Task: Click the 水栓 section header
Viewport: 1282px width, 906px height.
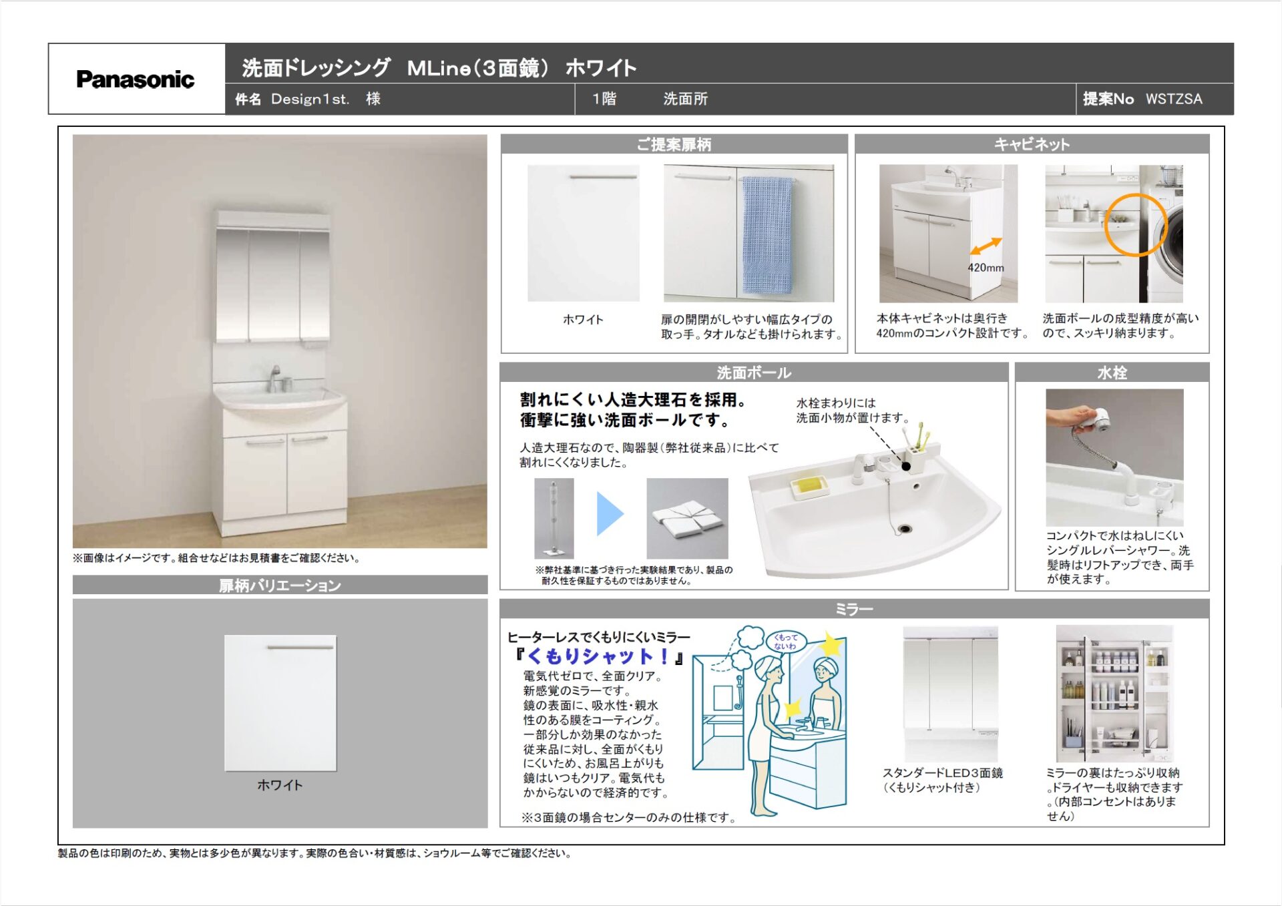Action: pyautogui.click(x=1112, y=373)
